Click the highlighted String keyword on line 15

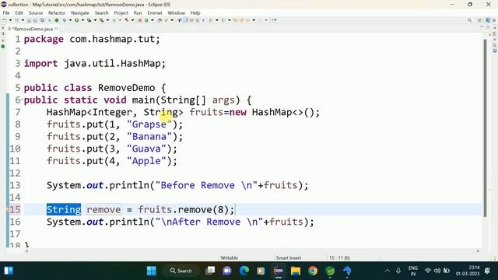64,209
